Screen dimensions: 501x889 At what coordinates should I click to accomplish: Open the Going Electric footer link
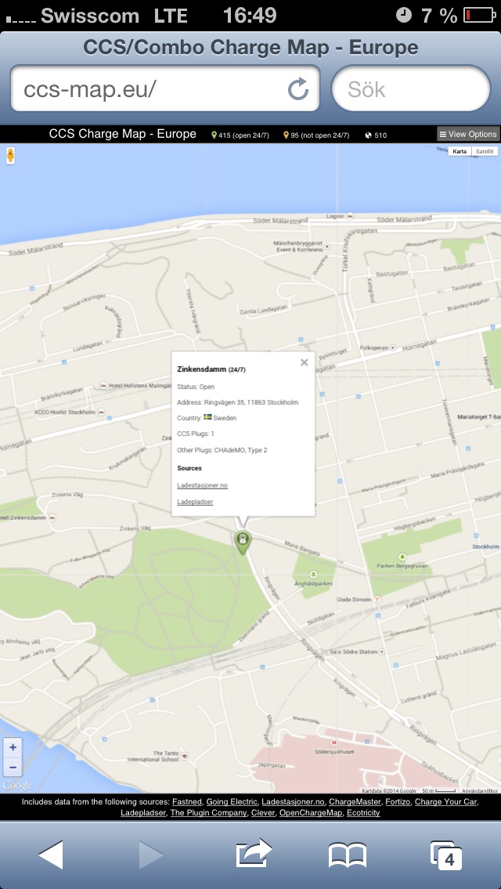coord(232,801)
